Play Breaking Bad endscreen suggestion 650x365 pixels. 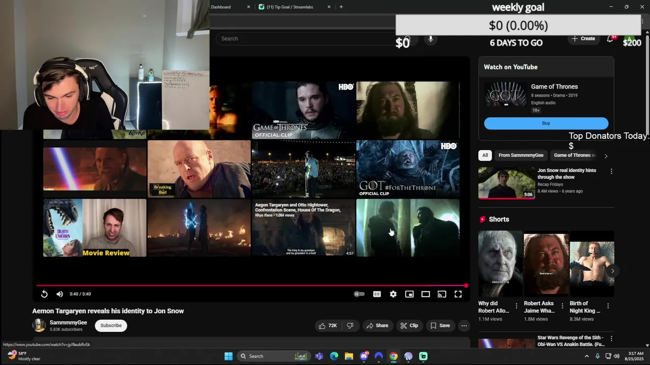tap(199, 169)
